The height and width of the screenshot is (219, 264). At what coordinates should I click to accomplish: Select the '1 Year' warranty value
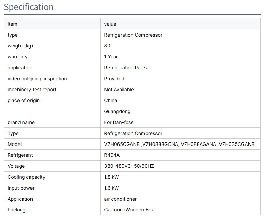pyautogui.click(x=111, y=57)
